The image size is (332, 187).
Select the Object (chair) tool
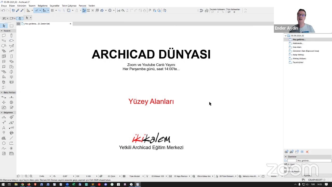pyautogui.click(x=4, y=77)
